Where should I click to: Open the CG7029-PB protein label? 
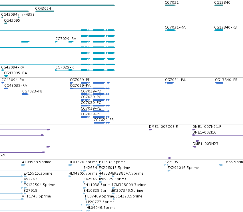104,120
